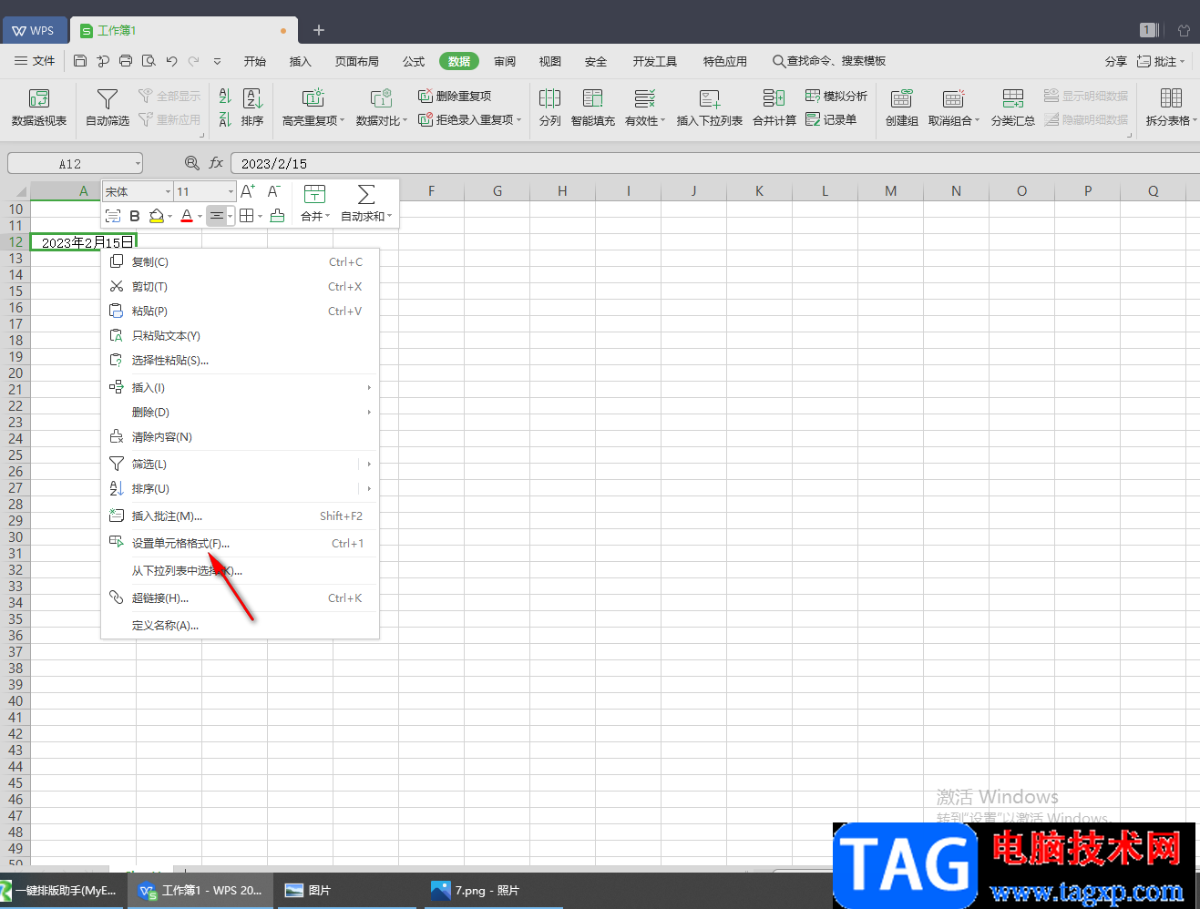The image size is (1200, 909).
Task: Click the increase font size A+ icon
Action: (248, 191)
